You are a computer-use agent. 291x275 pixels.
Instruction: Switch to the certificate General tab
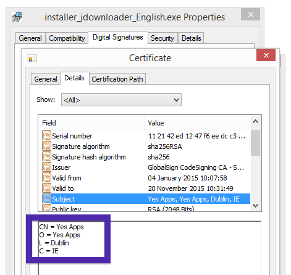tap(46, 79)
